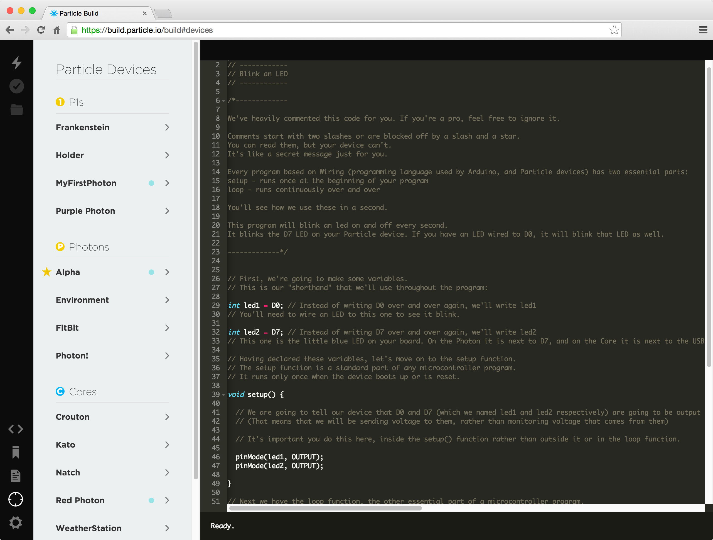Click the yellow star beside Alpha
Image resolution: width=713 pixels, height=540 pixels.
pos(47,272)
